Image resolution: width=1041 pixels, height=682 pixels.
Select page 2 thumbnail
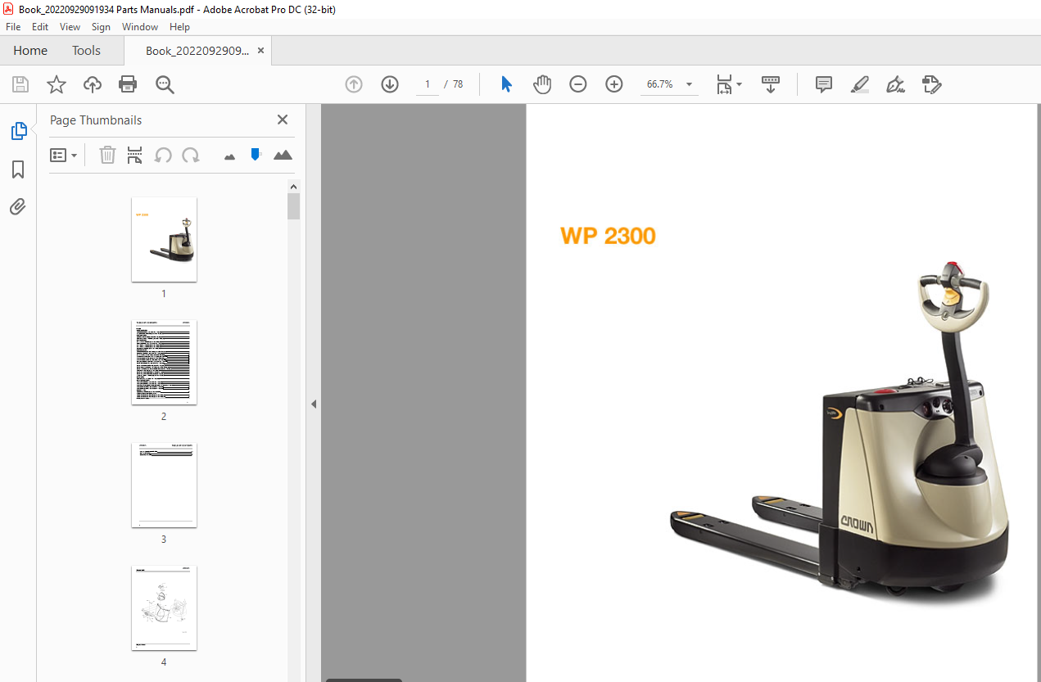click(x=164, y=362)
